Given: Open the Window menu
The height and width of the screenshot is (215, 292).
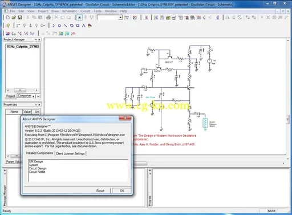Looking at the screenshot, I should 111,11.
